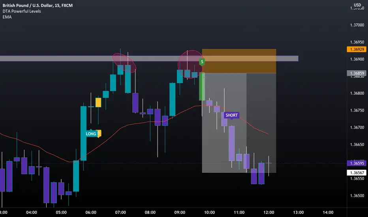Click the 1.36650 price axis value
368x217 pixels.
(357, 144)
